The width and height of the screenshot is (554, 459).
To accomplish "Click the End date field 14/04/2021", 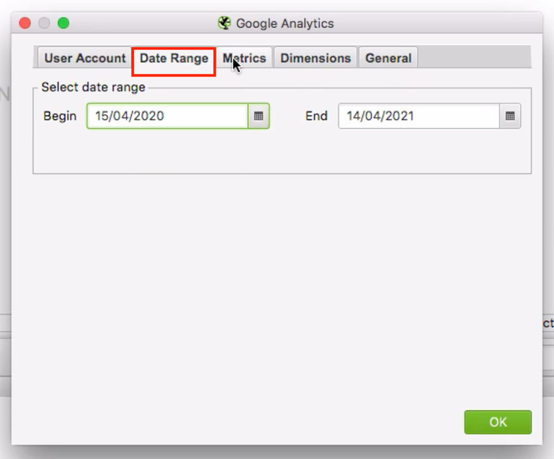I will (x=419, y=116).
